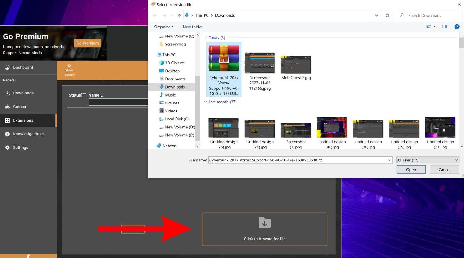This screenshot has height=258, width=464.
Task: Open the Screenshots folder in the tree
Action: click(173, 44)
